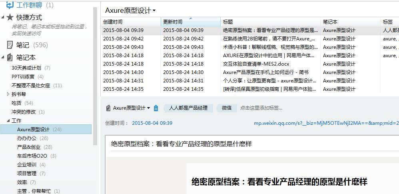Image resolution: width=399 pixels, height=194 pixels.
Task: Collapse the 快捷方式 section triangle
Action: click(x=3, y=17)
